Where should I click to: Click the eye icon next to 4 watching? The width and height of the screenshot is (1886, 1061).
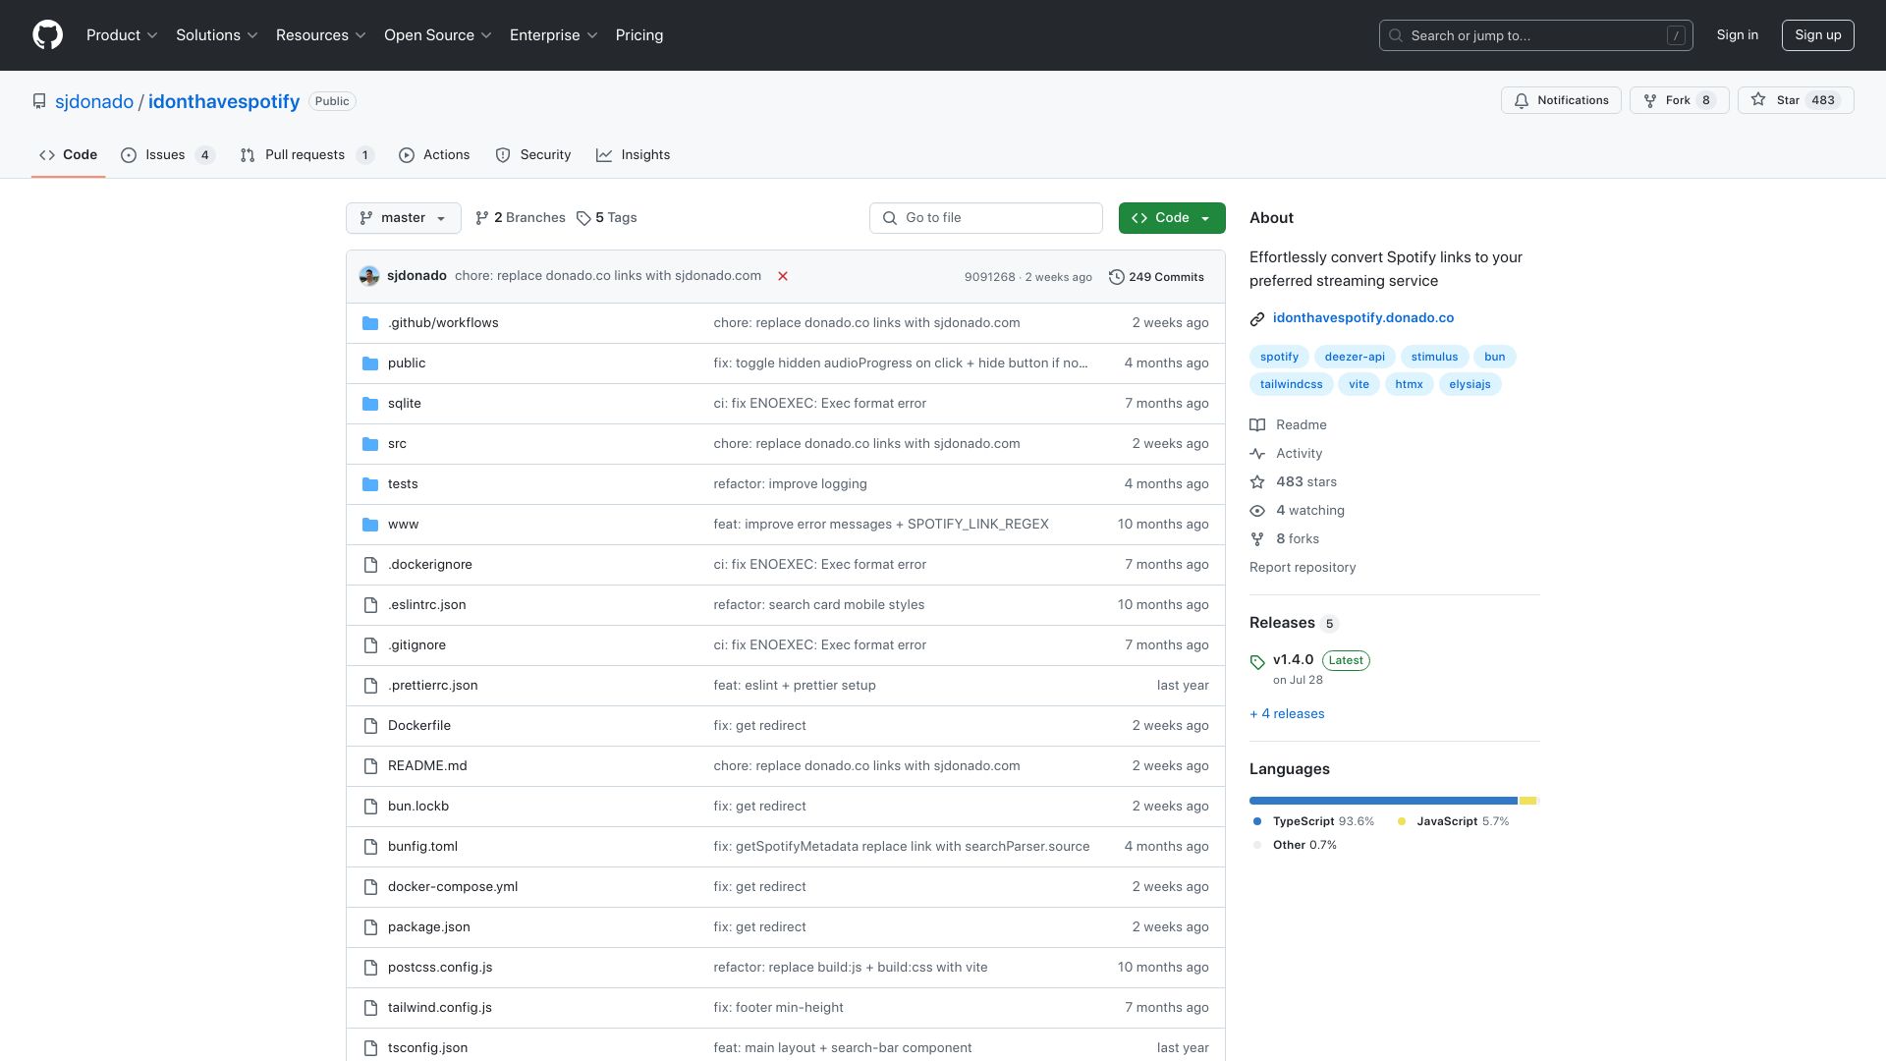pyautogui.click(x=1257, y=510)
